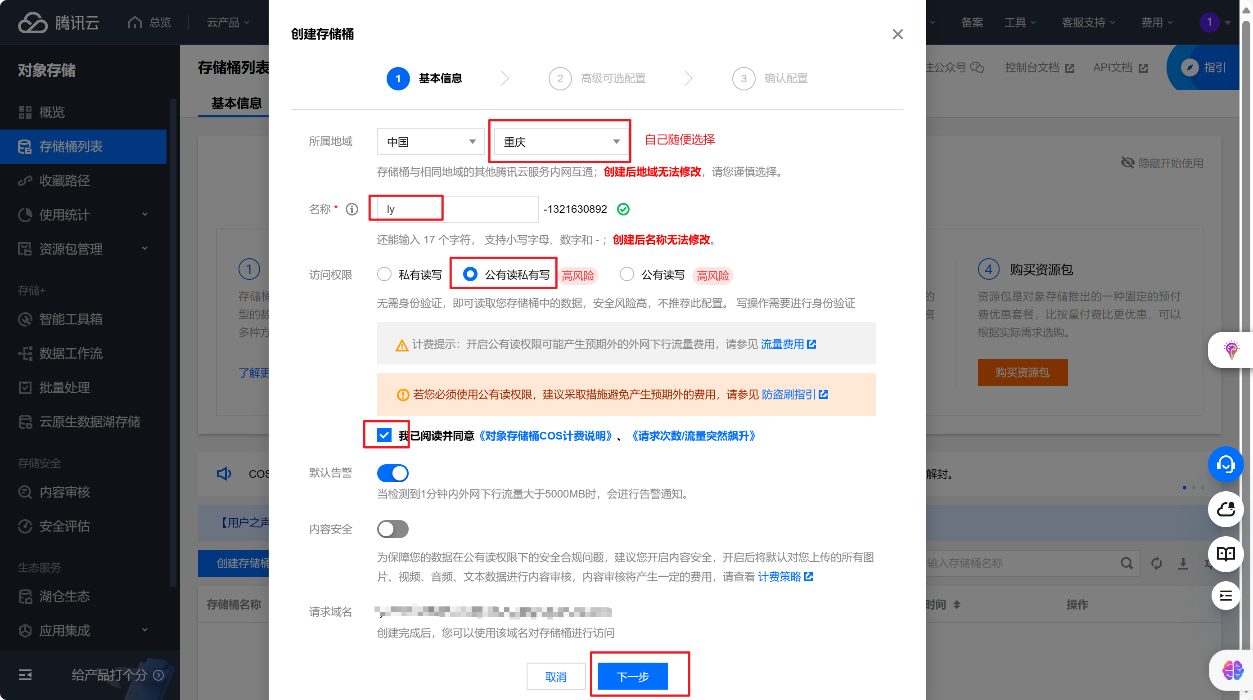Image resolution: width=1253 pixels, height=700 pixels.
Task: Open 存储桶列表 in the sidebar
Action: [83, 146]
